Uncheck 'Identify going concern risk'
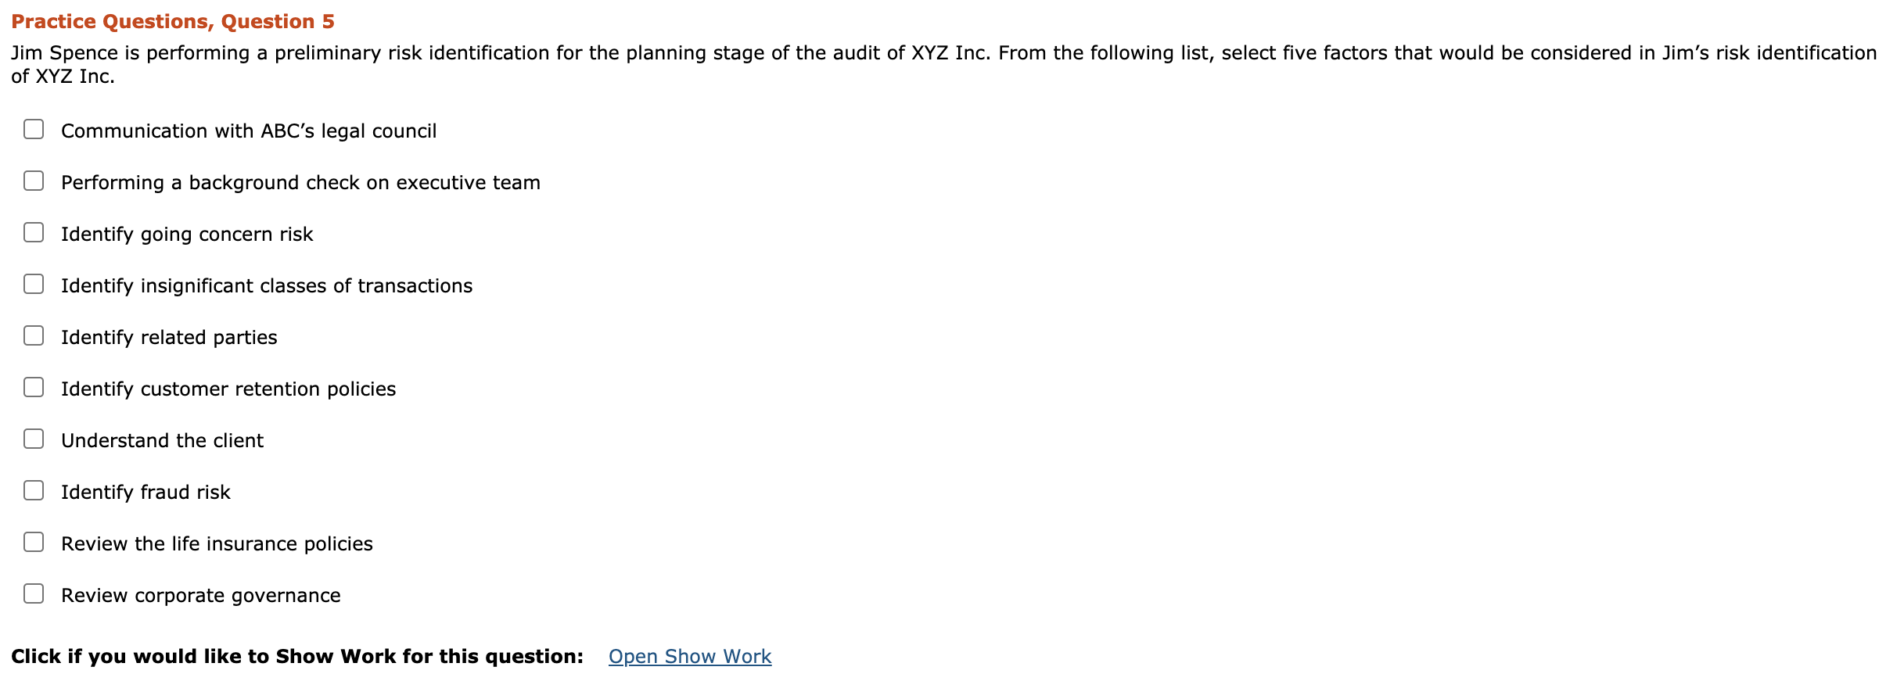This screenshot has width=1904, height=699. [33, 232]
